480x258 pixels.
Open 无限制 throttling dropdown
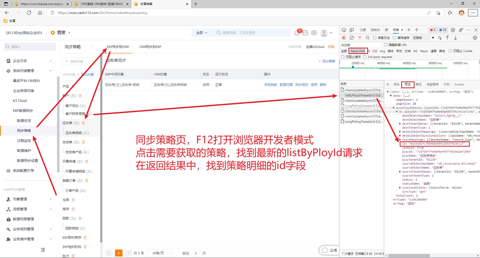pos(423,38)
